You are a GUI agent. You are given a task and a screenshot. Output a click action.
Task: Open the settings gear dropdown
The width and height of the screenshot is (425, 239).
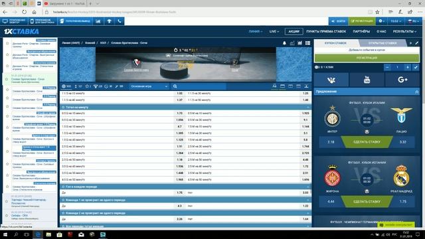382,21
